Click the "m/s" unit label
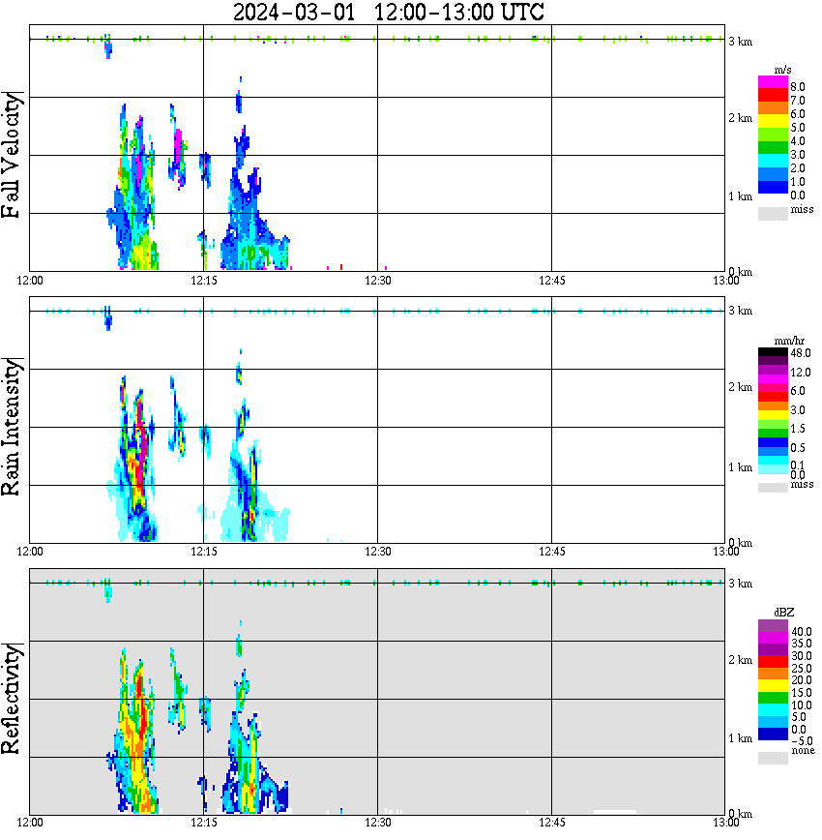The width and height of the screenshot is (822, 840). tap(782, 71)
